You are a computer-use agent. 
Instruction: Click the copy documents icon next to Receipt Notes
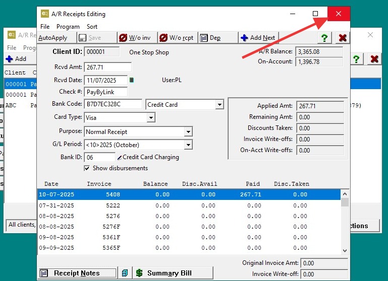[x=125, y=273]
